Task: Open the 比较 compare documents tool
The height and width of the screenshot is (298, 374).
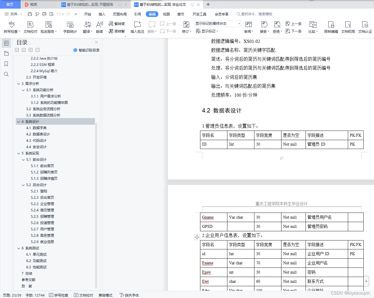Action: tap(313, 27)
